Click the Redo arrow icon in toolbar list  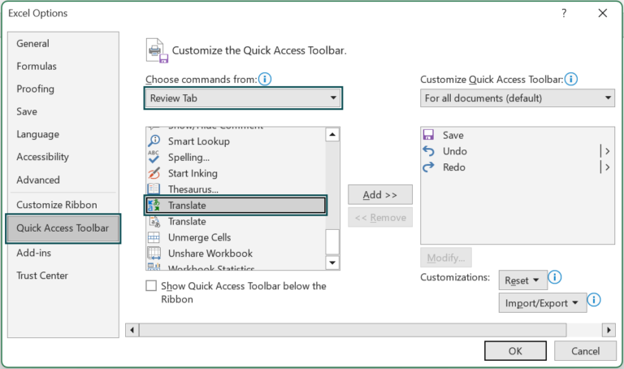pos(428,167)
